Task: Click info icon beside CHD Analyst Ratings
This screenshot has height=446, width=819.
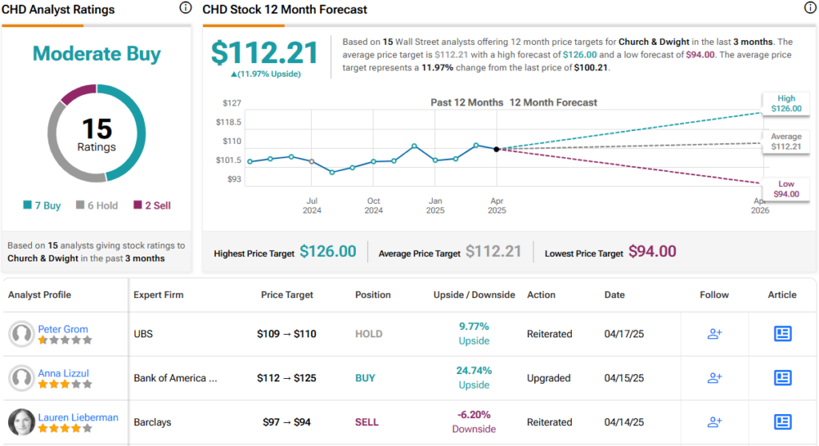Action: coord(186,8)
